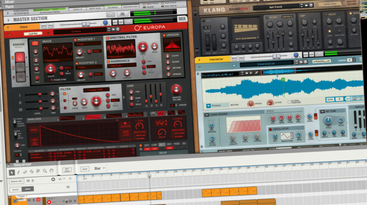Toggle the Oscillator enable LED in Interstellar
Viewport: 367px width, 205px height.
(x=271, y=129)
